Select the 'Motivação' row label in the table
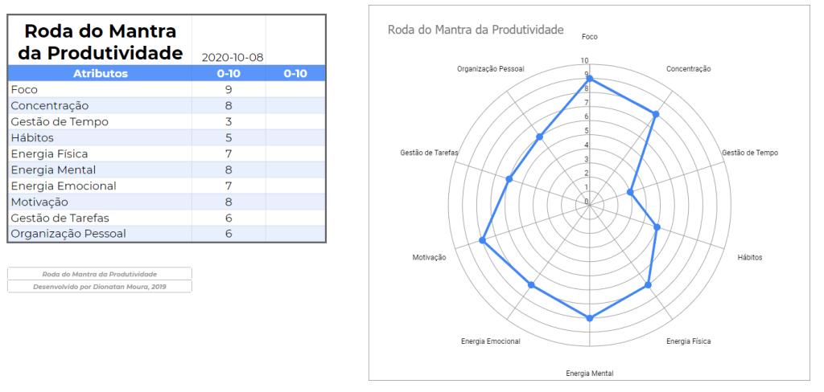The width and height of the screenshot is (824, 392). pyautogui.click(x=40, y=202)
